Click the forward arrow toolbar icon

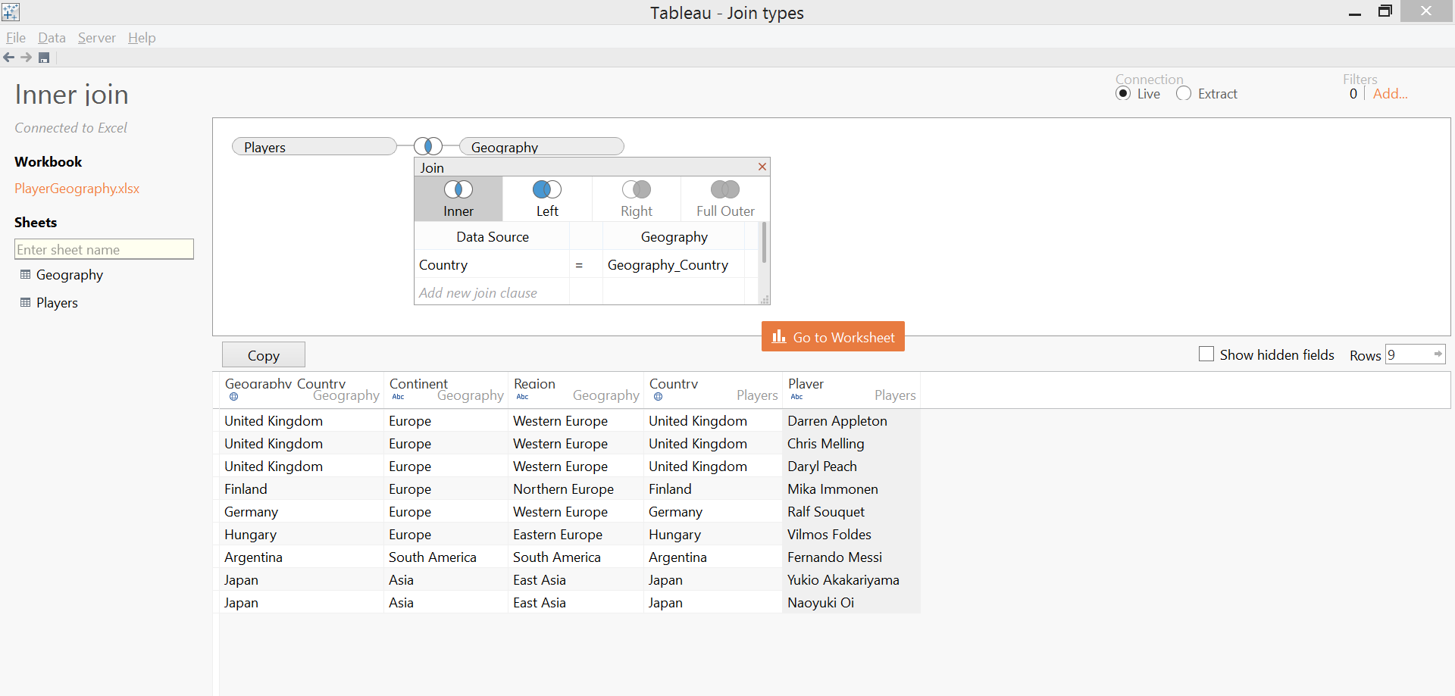[x=27, y=58]
